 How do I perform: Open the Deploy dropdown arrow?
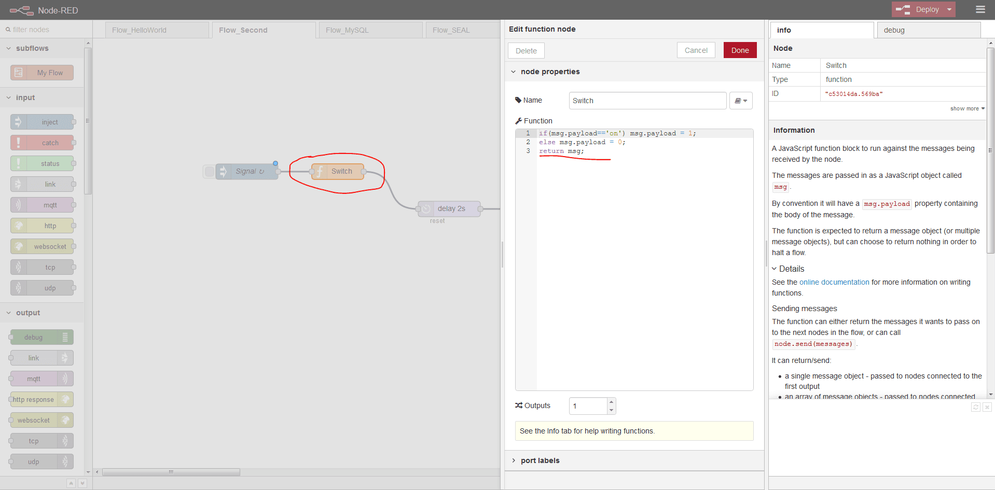tap(949, 9)
